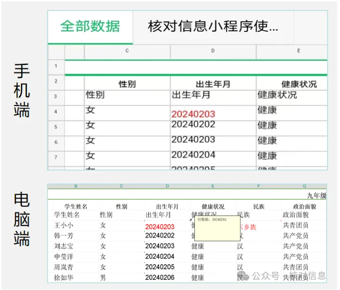The width and height of the screenshot is (340, 290).
Task: Click red 20240203 in 王小小 row
Action: [x=167, y=227]
